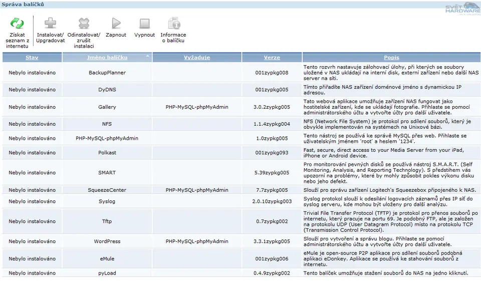The image size is (481, 287).
Task: Pick the WordPress package row
Action: tap(107, 241)
